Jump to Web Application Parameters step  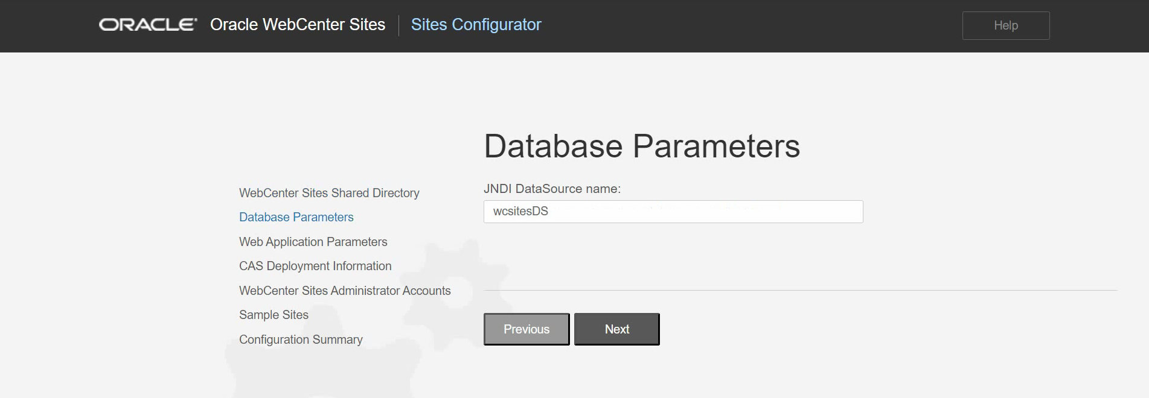point(313,242)
